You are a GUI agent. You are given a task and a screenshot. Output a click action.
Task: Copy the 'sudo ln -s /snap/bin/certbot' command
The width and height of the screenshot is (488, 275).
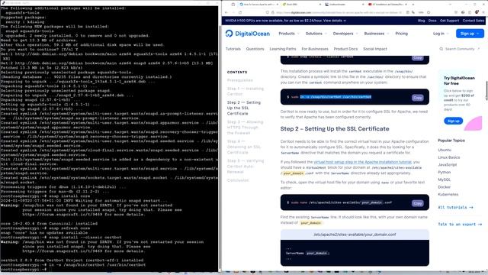[x=417, y=98]
